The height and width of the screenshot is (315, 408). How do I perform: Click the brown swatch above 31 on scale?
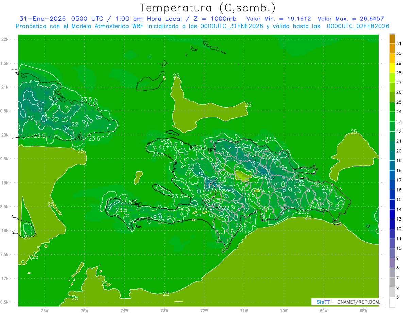[x=392, y=39]
